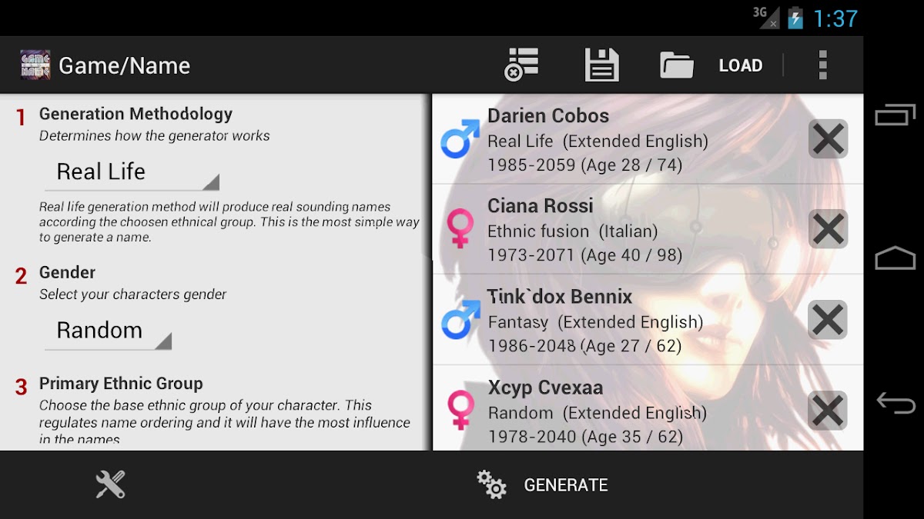924x519 pixels.
Task: Click the folder icon beside LOAD
Action: [x=677, y=65]
